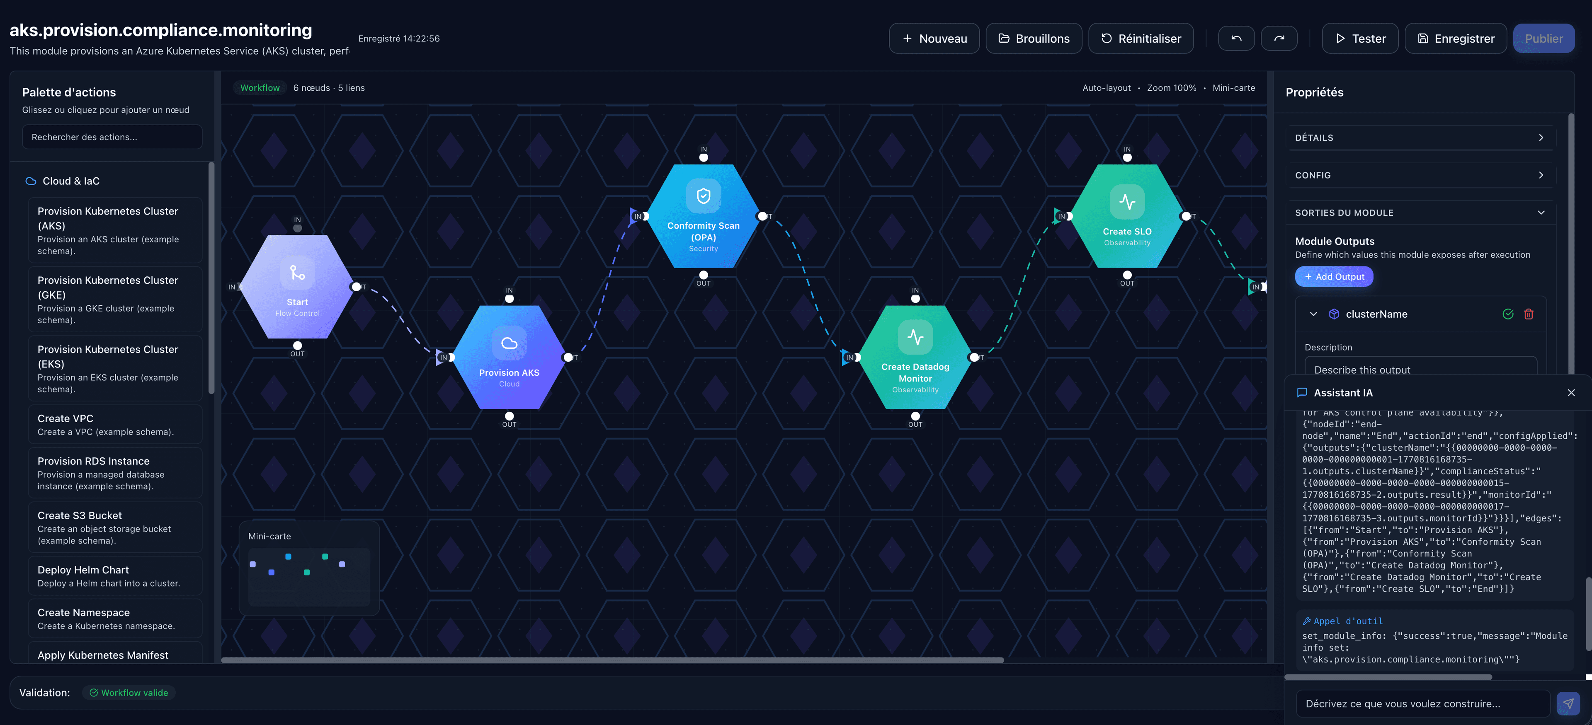Click the Describe this output field
Viewport: 1592px width, 725px height.
coord(1420,366)
